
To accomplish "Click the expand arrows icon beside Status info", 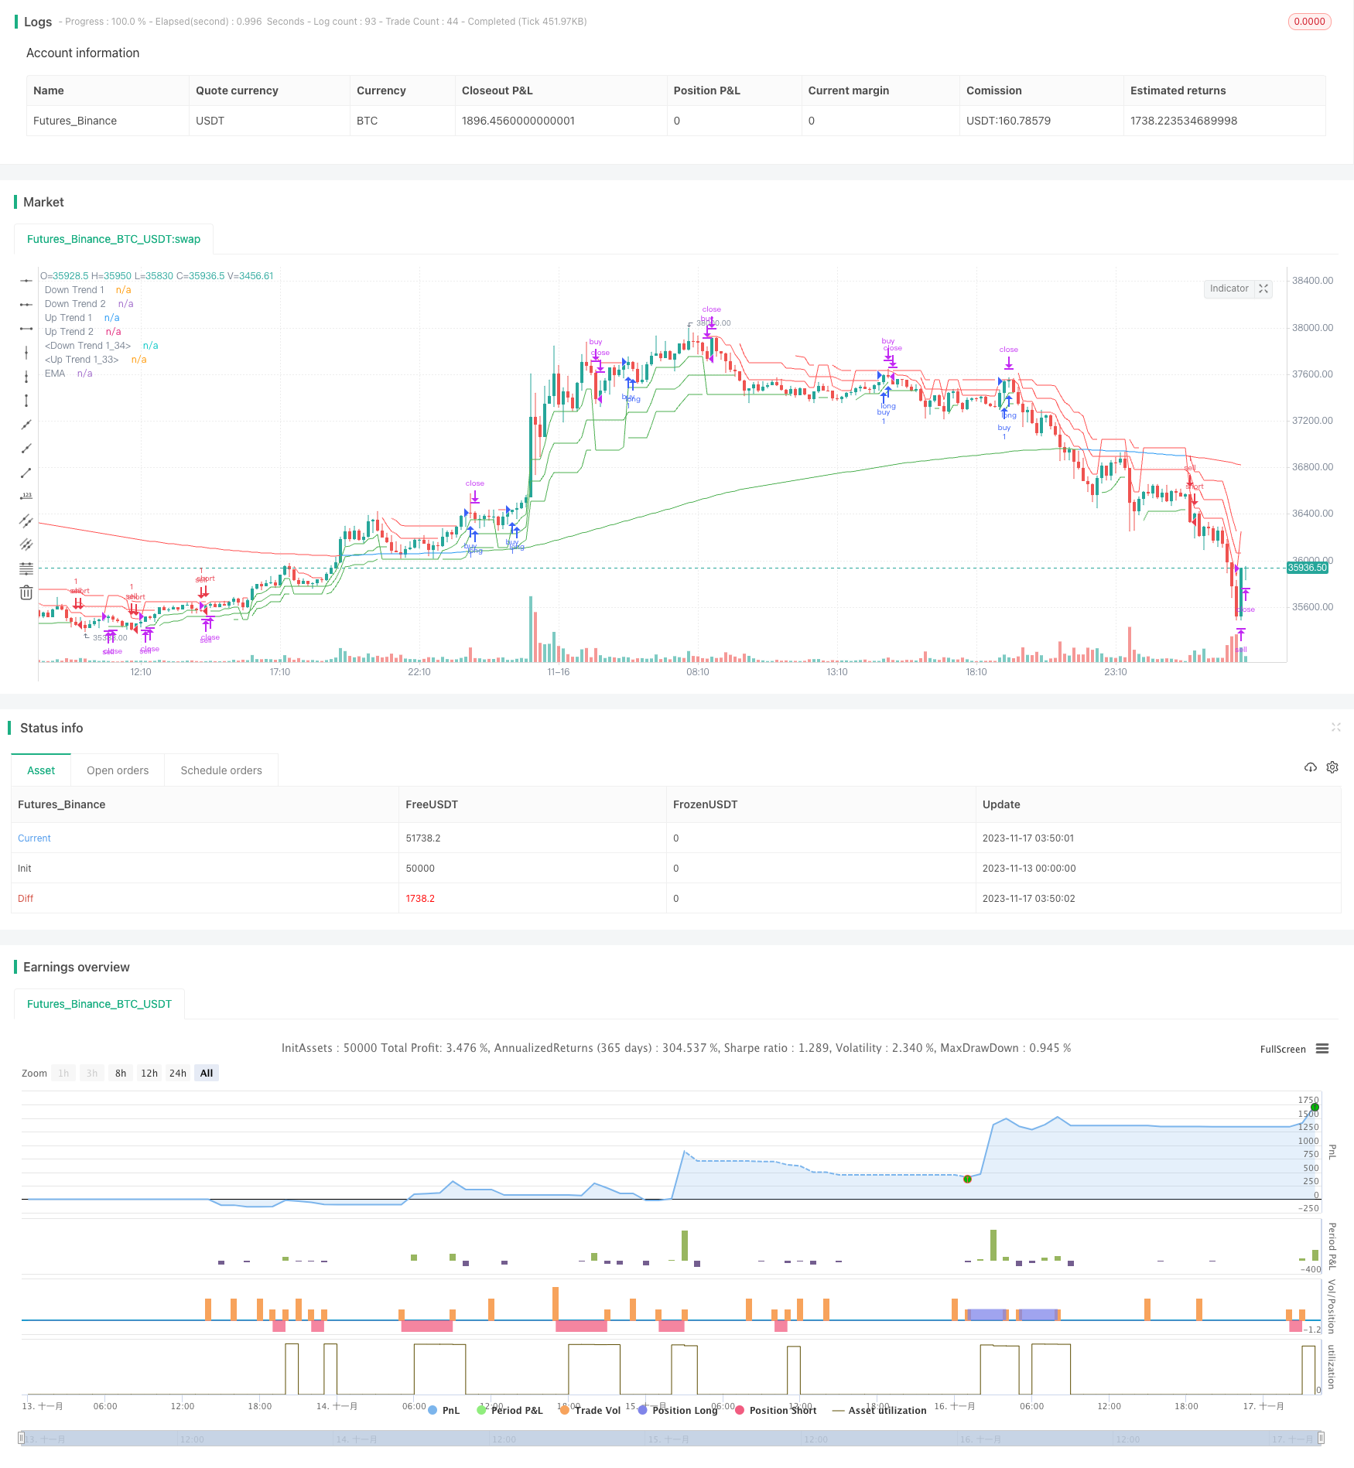I will coord(1335,727).
